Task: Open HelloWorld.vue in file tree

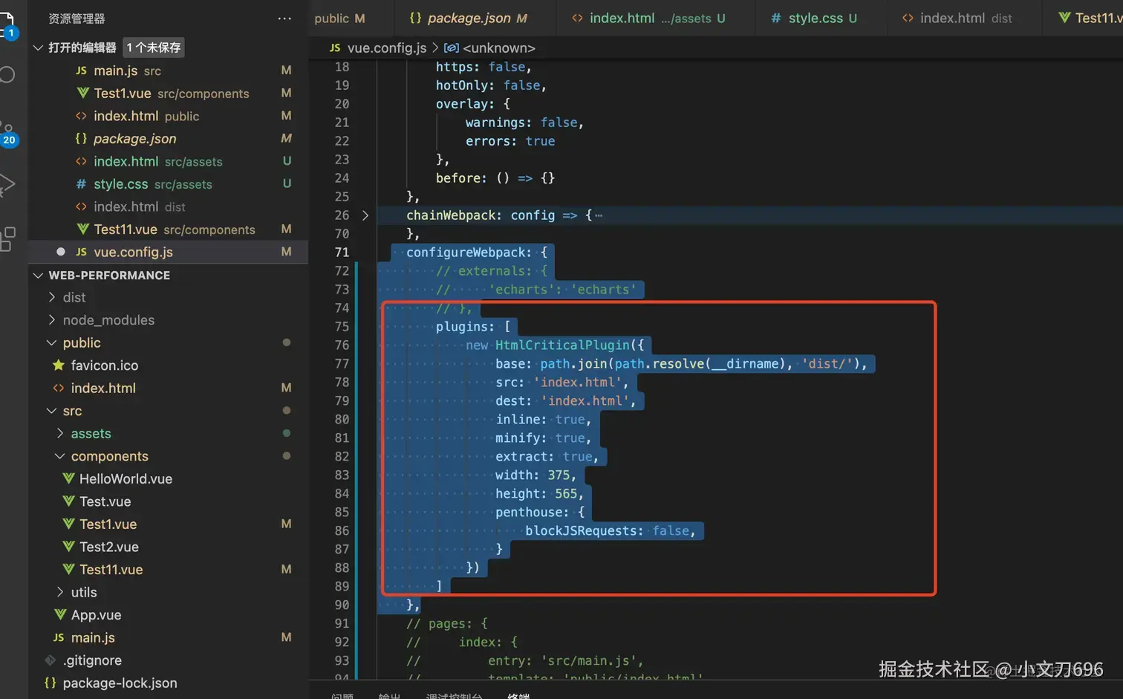Action: pyautogui.click(x=126, y=479)
